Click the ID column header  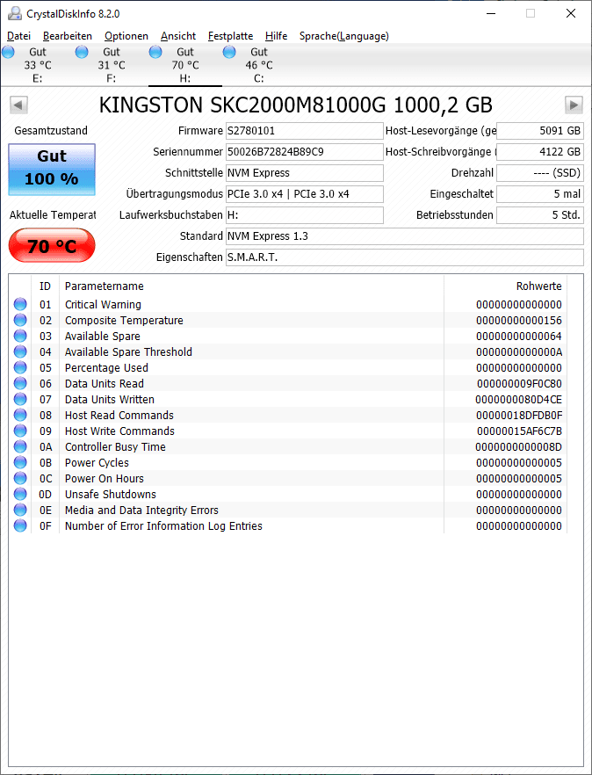click(x=45, y=286)
